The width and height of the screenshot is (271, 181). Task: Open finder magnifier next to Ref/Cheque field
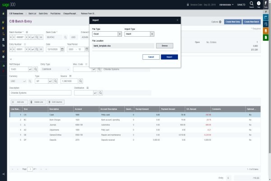point(36,69)
